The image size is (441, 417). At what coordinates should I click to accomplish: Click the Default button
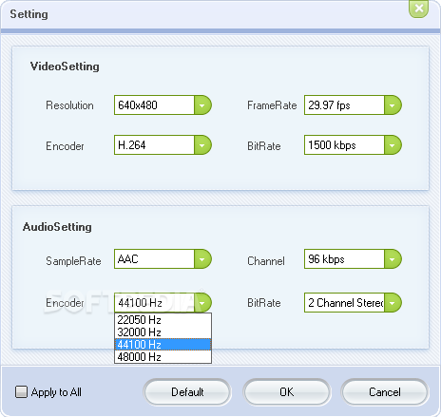(x=187, y=392)
